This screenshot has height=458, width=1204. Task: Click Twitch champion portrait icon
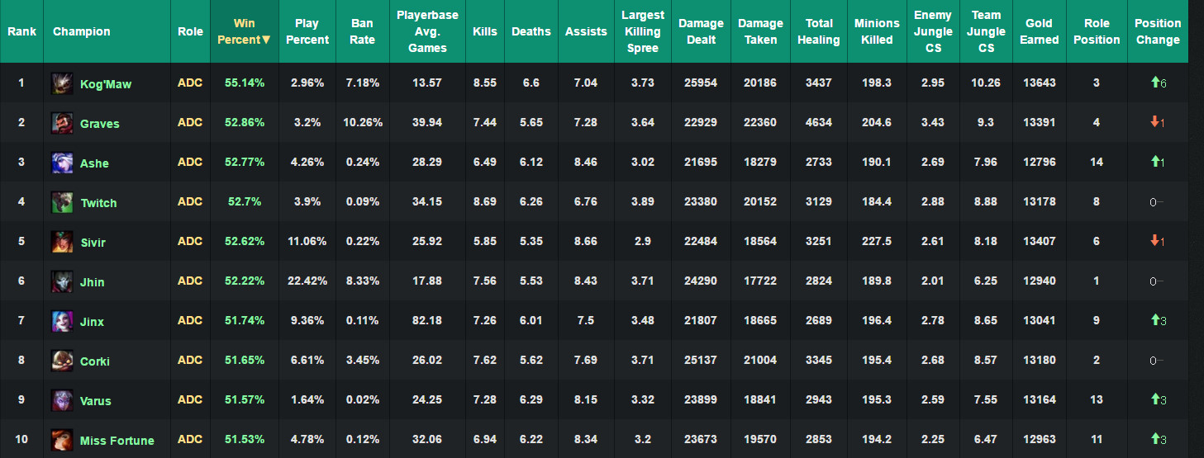point(61,201)
